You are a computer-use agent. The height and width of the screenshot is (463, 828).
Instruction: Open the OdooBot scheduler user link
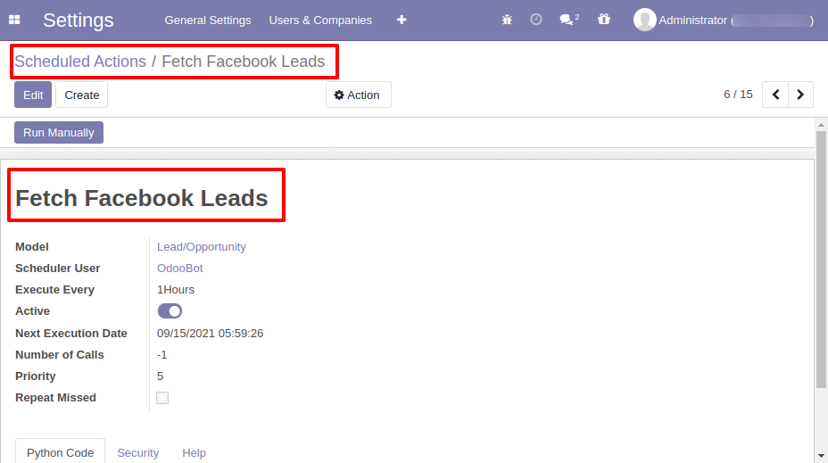coord(179,269)
